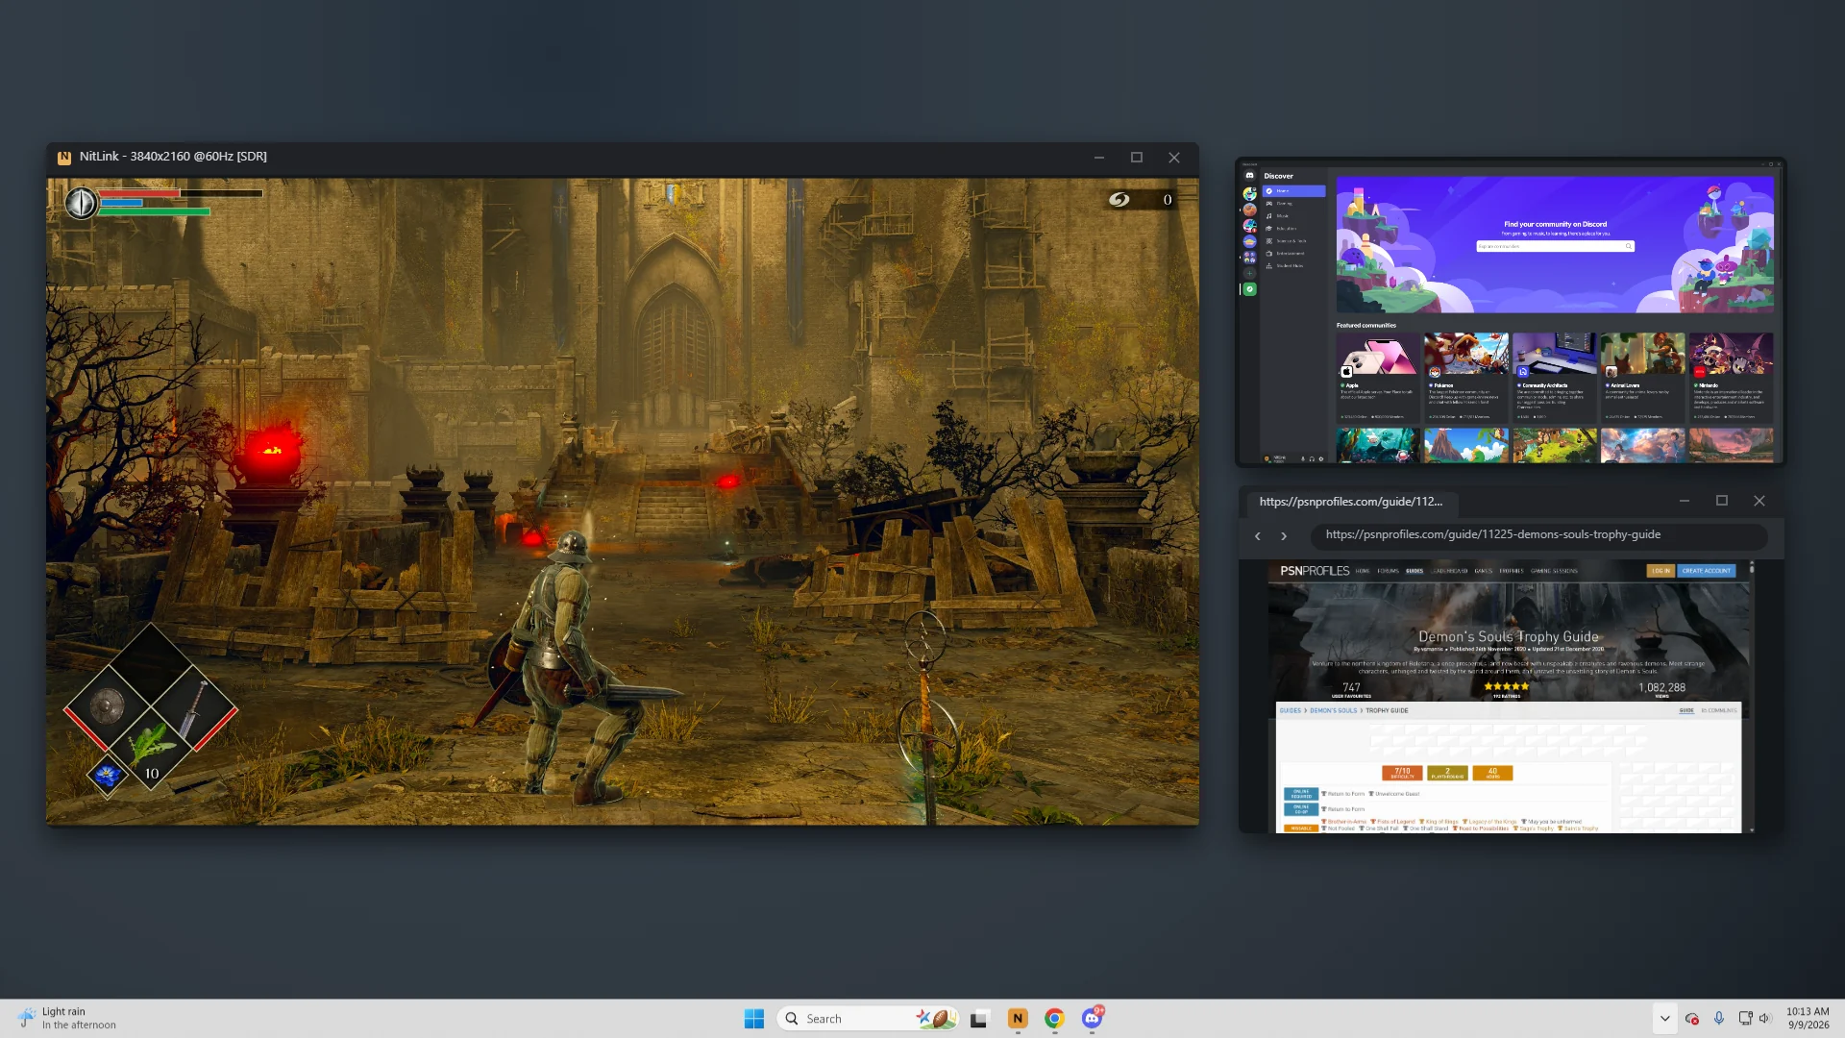The image size is (1845, 1038).
Task: Select the Entertainment category in Discord Discover
Action: (x=1293, y=254)
